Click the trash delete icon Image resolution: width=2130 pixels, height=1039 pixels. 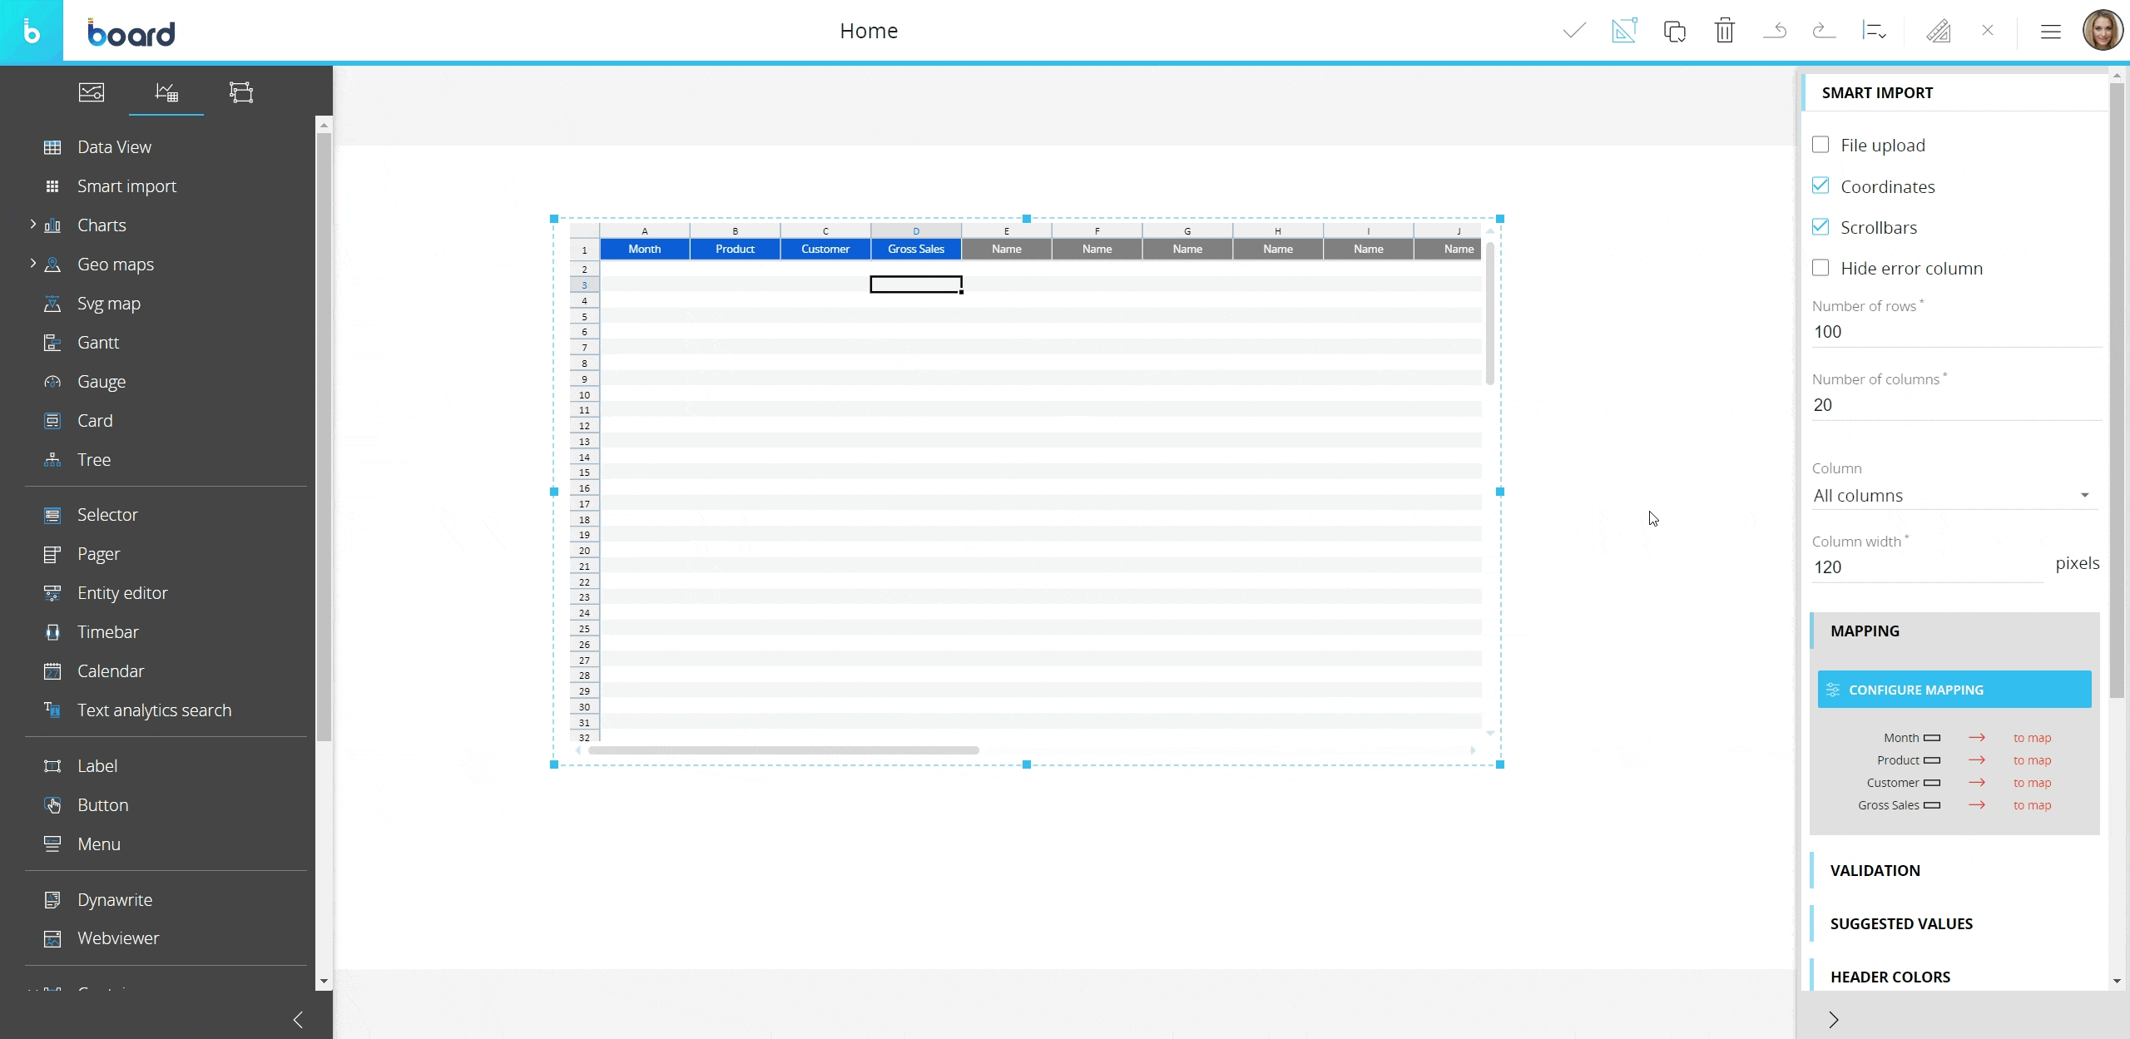click(1725, 31)
